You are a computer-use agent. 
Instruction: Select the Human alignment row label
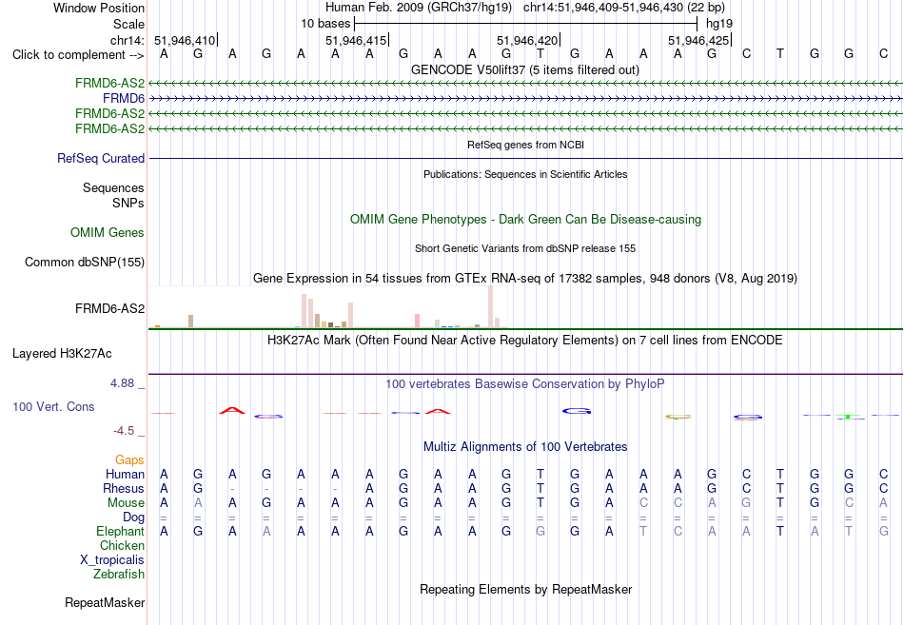point(125,475)
